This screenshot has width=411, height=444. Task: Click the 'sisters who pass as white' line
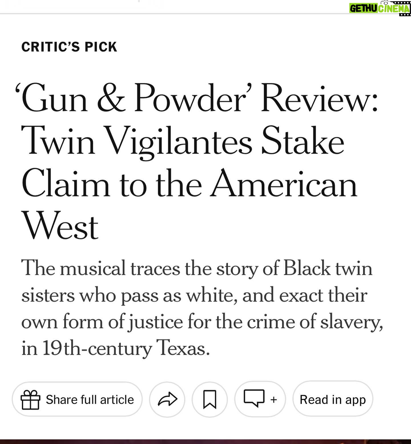click(194, 295)
